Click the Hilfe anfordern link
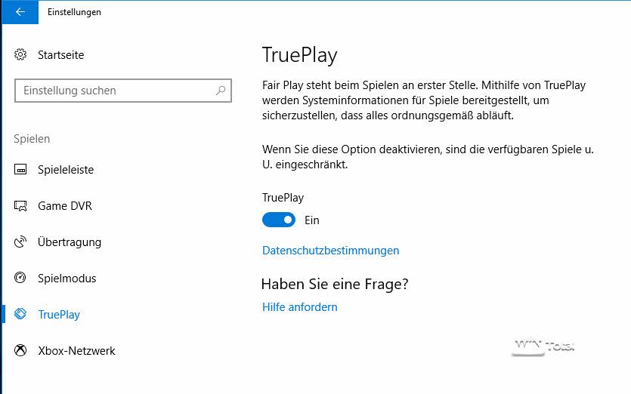The image size is (631, 394). (299, 307)
